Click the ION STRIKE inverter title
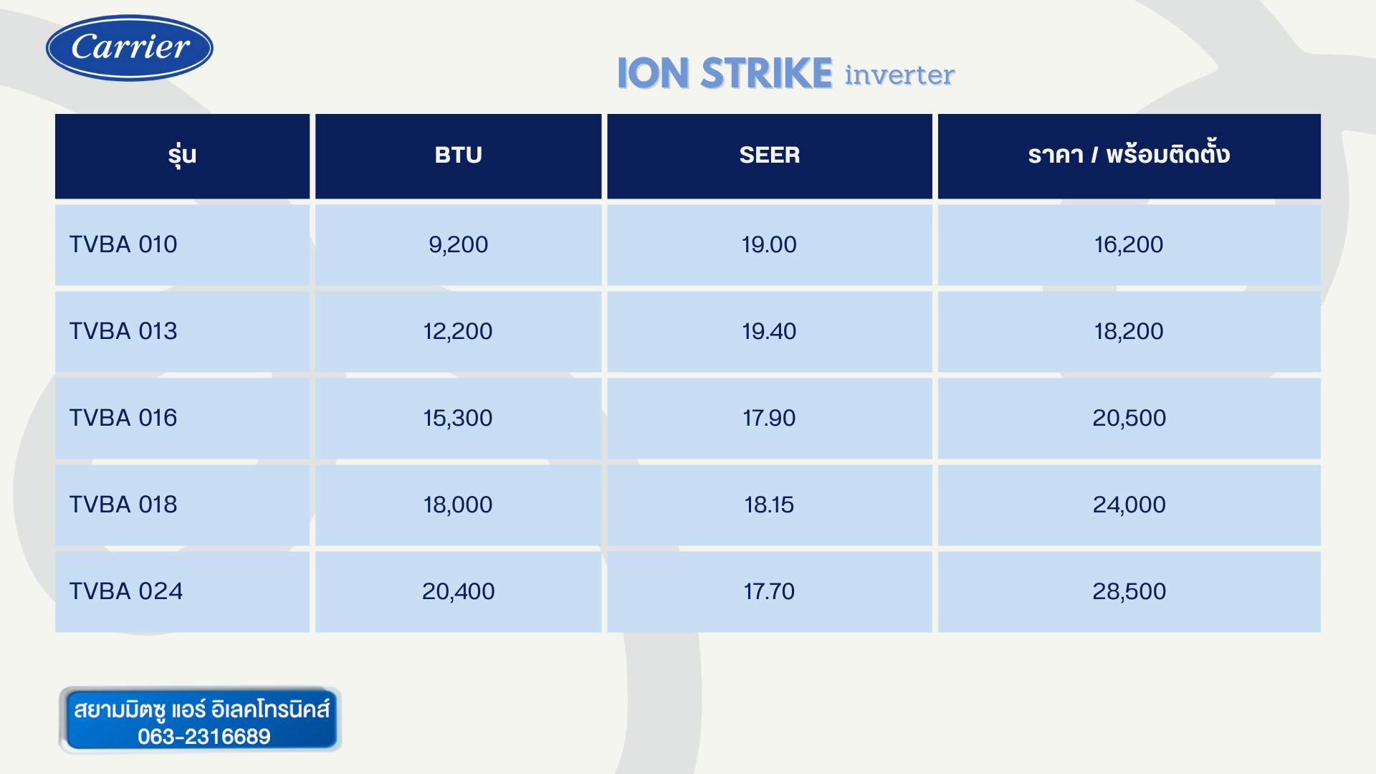Viewport: 1376px width, 774px height. tap(785, 73)
